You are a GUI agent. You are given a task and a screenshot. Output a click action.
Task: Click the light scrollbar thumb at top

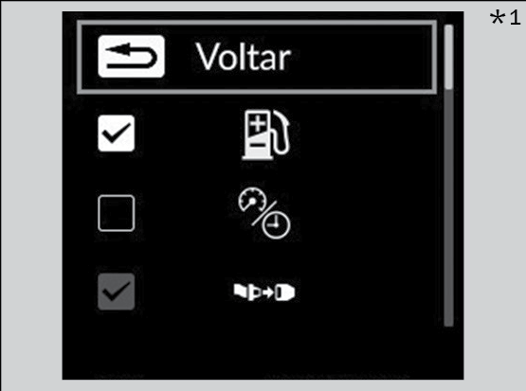[x=449, y=57]
